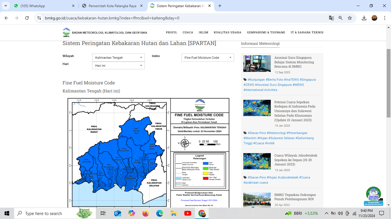Open Copilot from the taskbar

pyautogui.click(x=132, y=213)
